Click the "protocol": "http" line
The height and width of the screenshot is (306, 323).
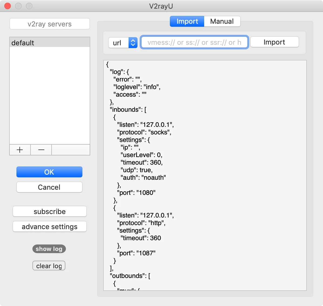coord(141,223)
